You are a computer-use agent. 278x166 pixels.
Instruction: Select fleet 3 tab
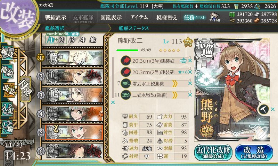tap(72, 40)
